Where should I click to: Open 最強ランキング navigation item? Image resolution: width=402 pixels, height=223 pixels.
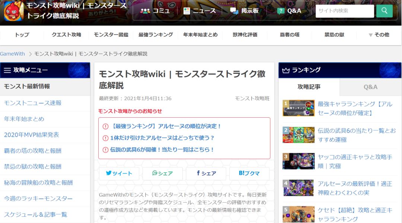(x=156, y=35)
